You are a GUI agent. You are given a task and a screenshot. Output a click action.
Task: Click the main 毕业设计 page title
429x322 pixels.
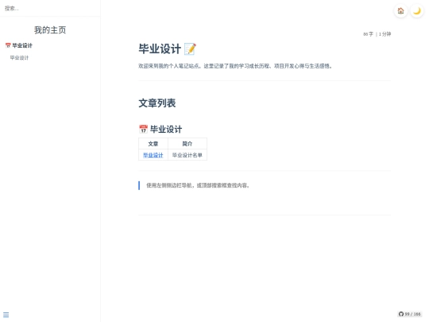point(160,48)
